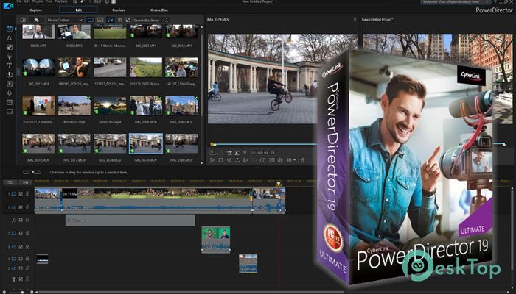Click the preview seek bar playhead
Image resolution: width=516 pixels, height=294 pixels.
213,144
